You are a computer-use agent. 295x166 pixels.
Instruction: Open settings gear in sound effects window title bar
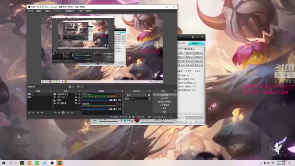[x=193, y=38]
